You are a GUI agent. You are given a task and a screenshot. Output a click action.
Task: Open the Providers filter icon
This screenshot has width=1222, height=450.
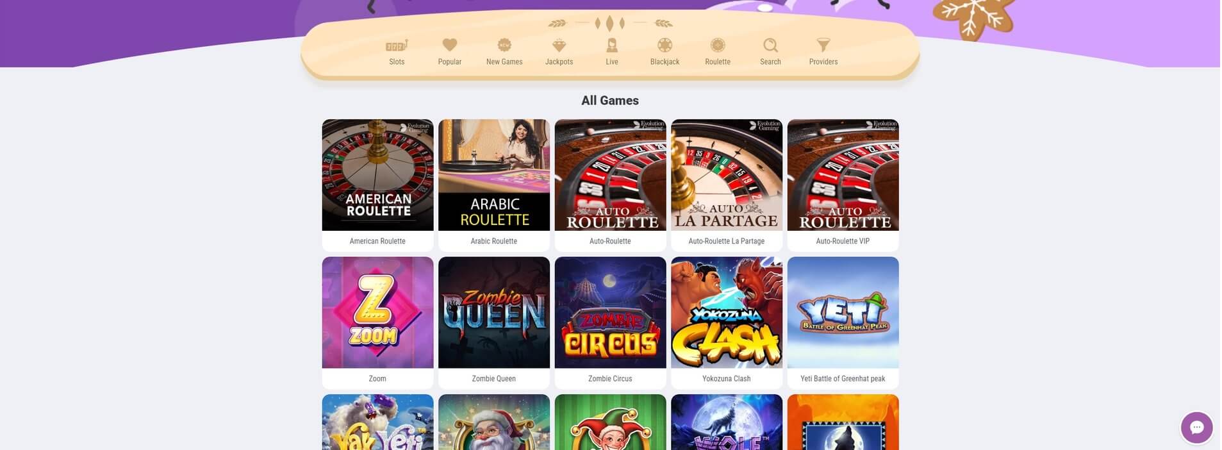tap(823, 45)
